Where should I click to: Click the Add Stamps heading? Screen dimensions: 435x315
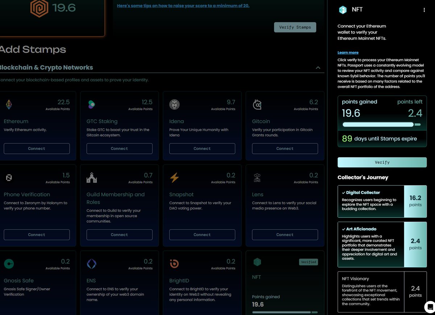tap(33, 50)
